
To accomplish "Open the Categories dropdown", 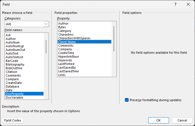I will pos(27,24).
